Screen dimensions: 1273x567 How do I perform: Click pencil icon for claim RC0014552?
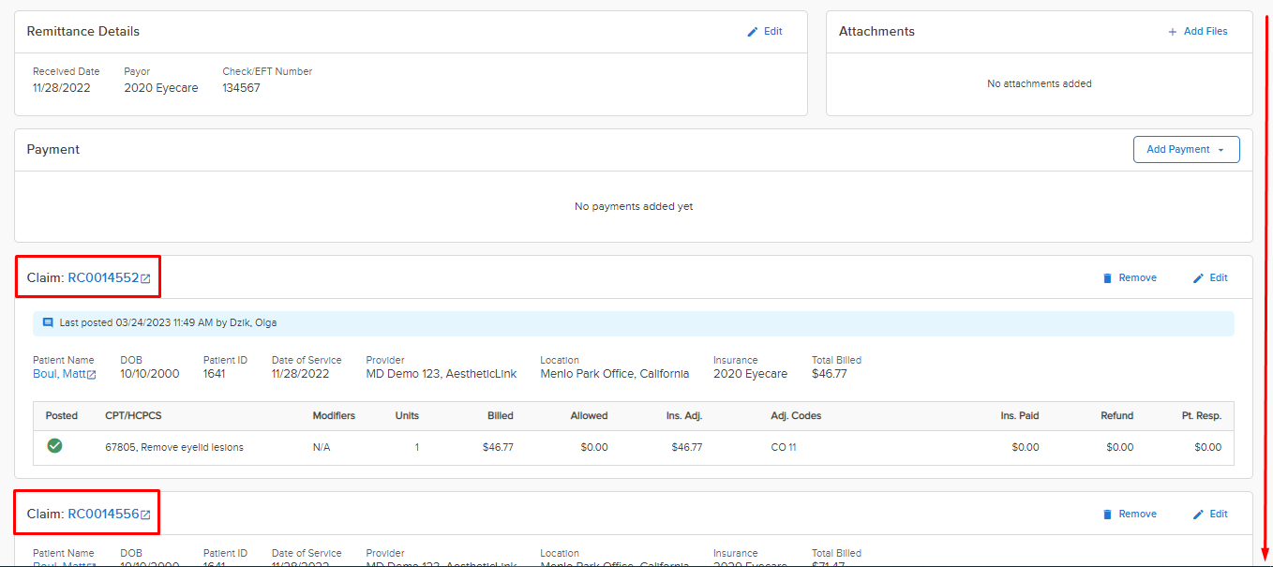coord(1198,278)
